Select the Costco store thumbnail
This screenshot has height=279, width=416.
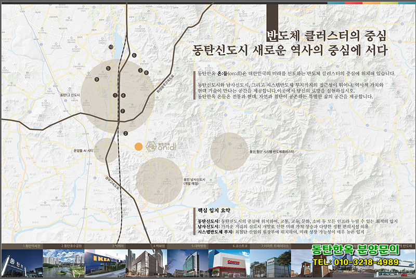click(x=229, y=263)
